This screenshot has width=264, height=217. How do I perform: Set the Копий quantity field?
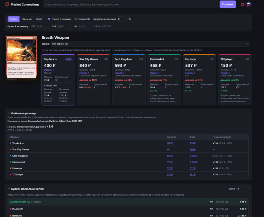[243, 189]
